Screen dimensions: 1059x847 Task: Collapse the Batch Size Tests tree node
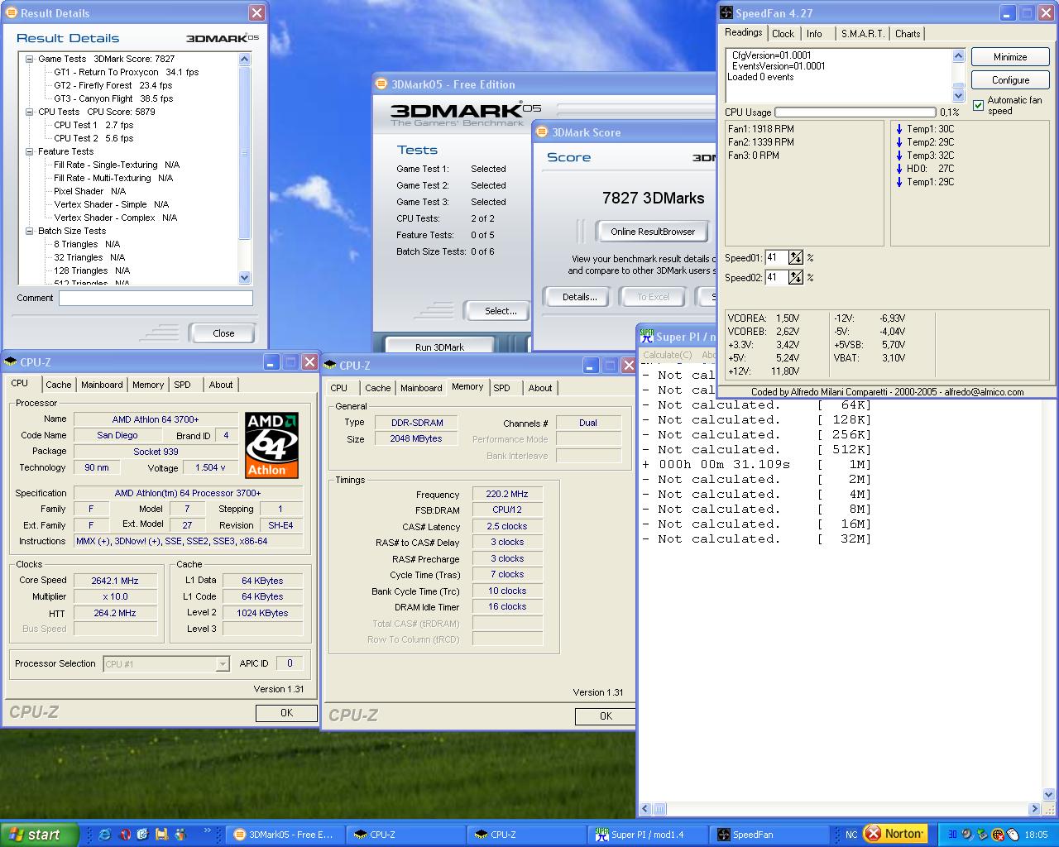pos(30,231)
